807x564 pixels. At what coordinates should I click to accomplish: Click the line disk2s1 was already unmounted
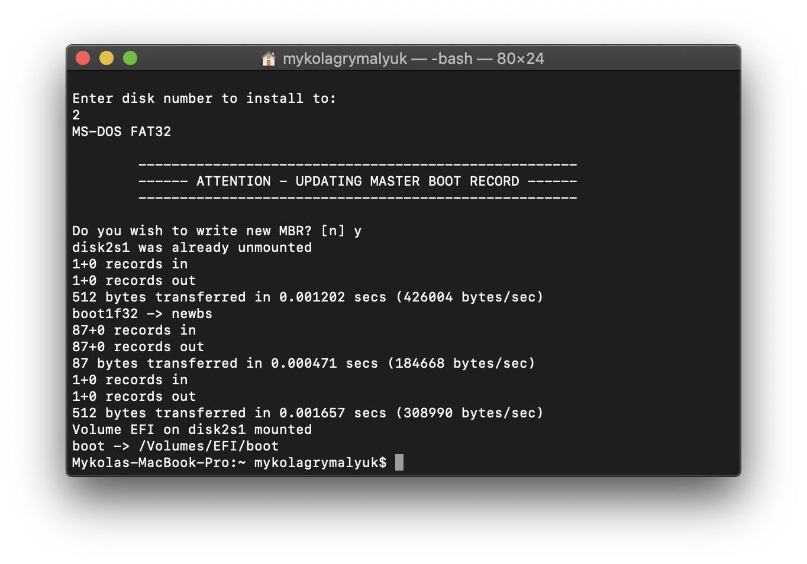coord(192,247)
